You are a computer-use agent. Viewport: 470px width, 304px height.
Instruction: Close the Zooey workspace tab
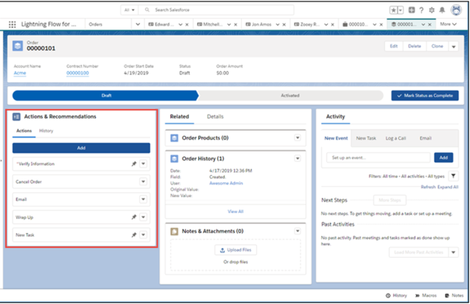point(333,24)
